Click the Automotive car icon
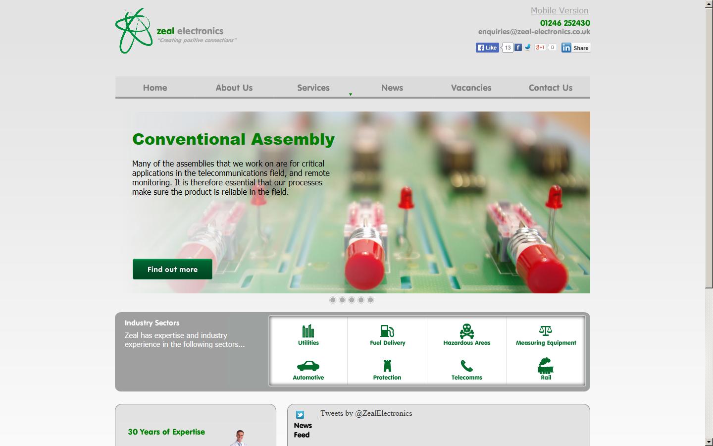Image resolution: width=713 pixels, height=446 pixels. coord(308,366)
